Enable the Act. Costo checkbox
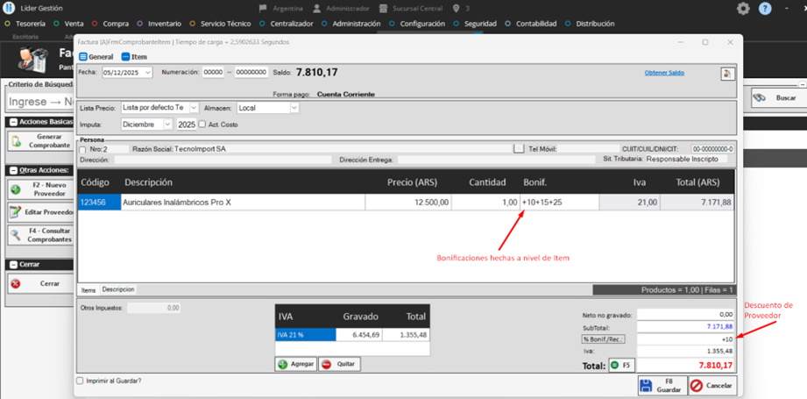807x399 pixels. 202,125
